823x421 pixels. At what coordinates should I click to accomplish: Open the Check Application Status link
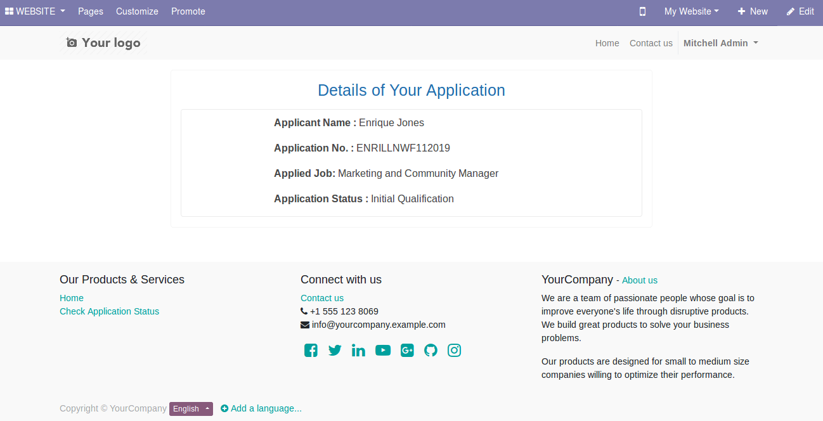coord(109,311)
